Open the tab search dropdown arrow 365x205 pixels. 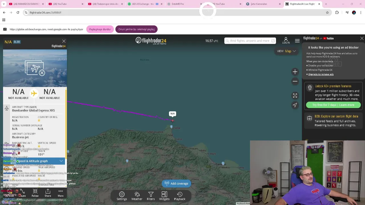(x=4, y=4)
